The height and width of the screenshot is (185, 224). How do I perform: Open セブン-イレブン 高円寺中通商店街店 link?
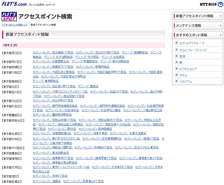pos(103,106)
